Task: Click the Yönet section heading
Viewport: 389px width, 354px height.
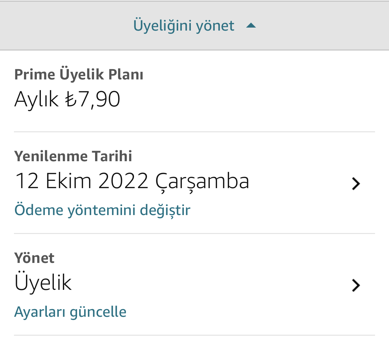Action: [34, 258]
